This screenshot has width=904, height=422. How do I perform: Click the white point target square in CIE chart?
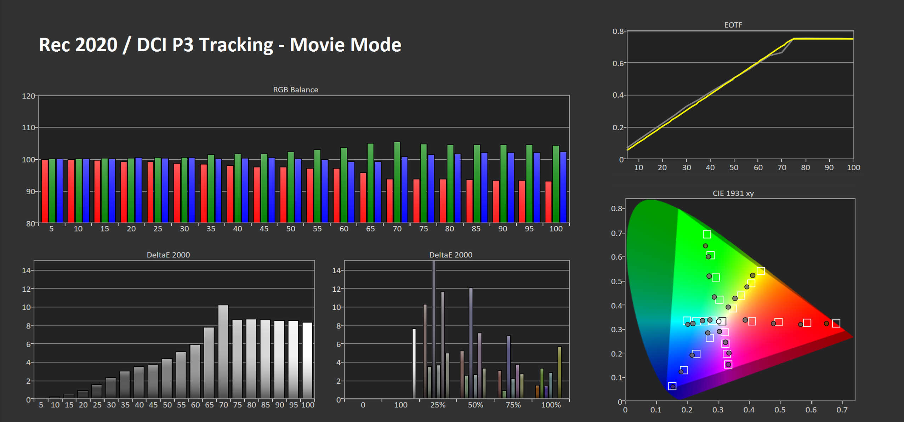(722, 321)
